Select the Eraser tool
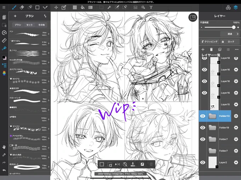Image resolution: width=241 pixels, height=180 pixels. (x=22, y=7)
